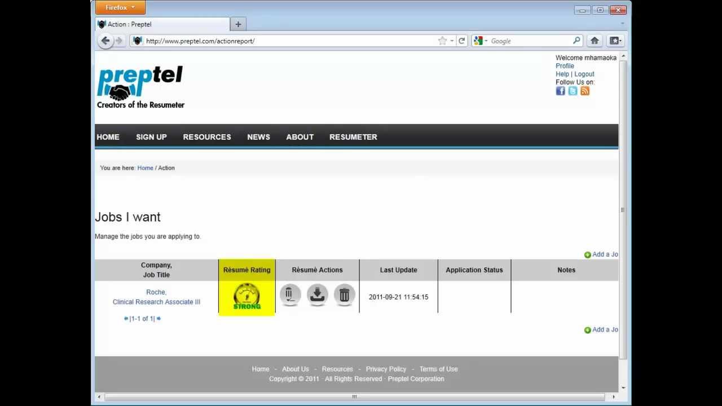Click the STRONG résumé rating gauge

[x=247, y=297]
